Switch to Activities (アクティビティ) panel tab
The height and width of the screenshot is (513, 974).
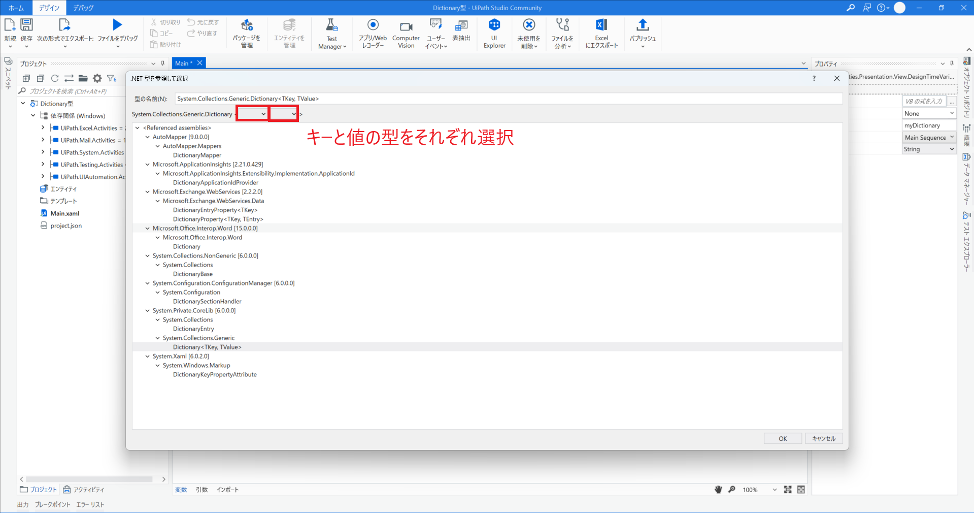click(x=84, y=490)
